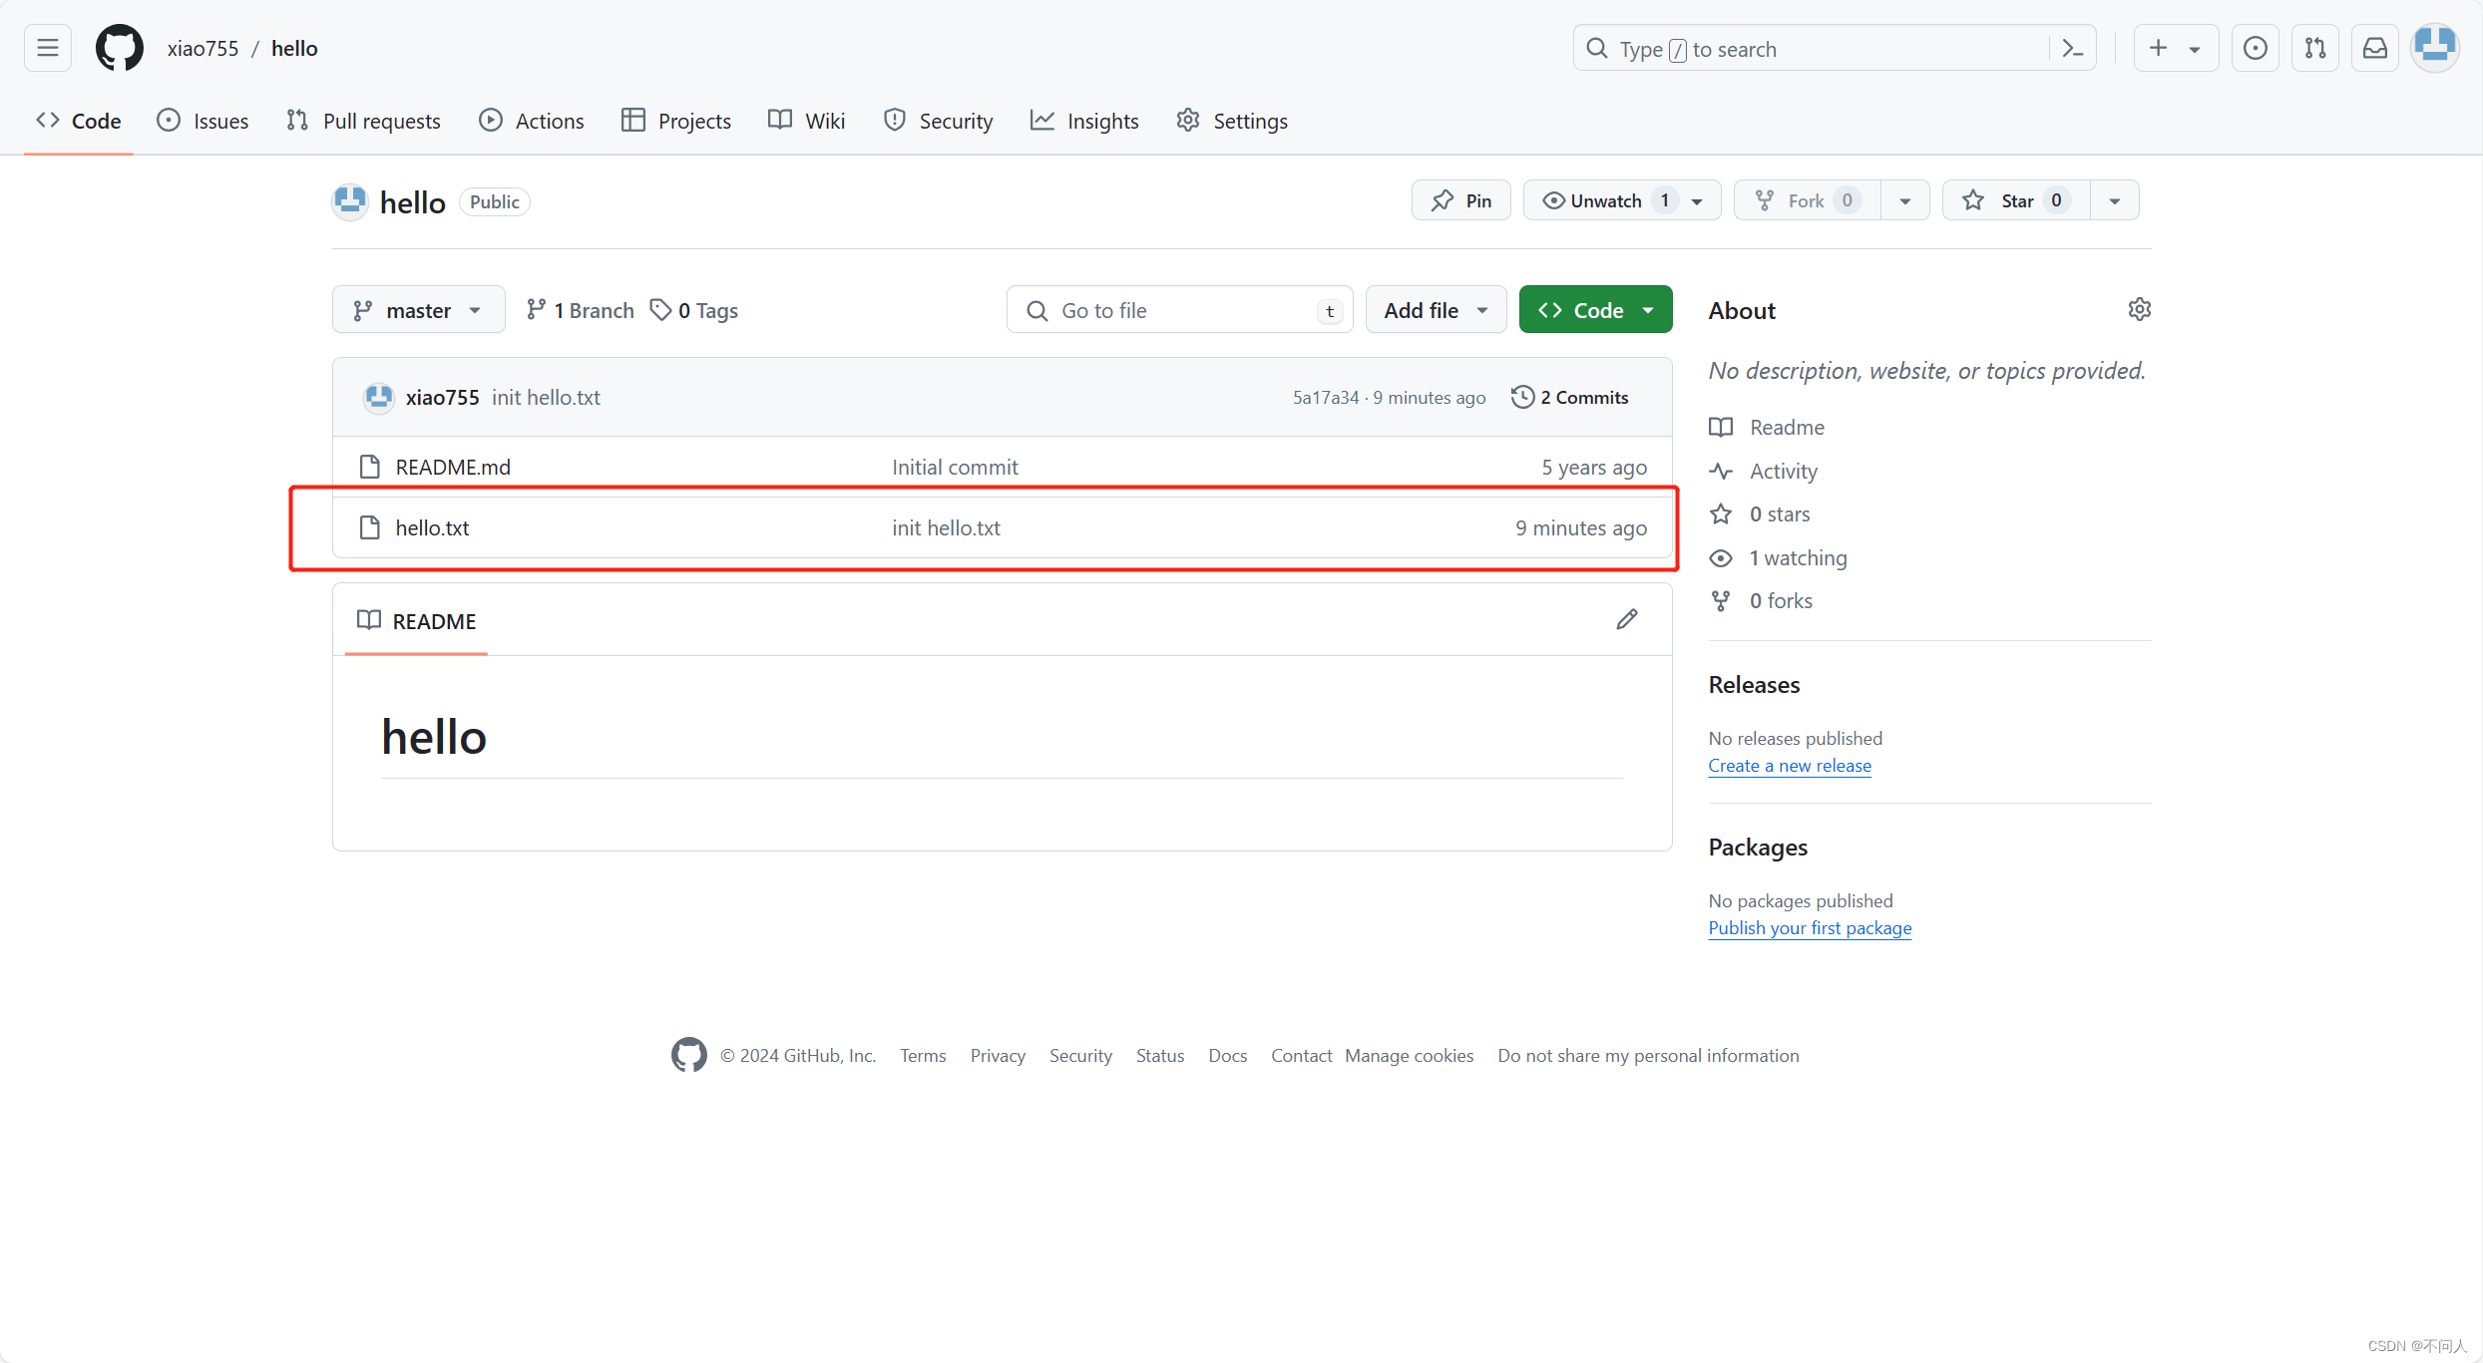Open the Add file dropdown
Viewport: 2483px width, 1363px height.
[x=1436, y=310]
